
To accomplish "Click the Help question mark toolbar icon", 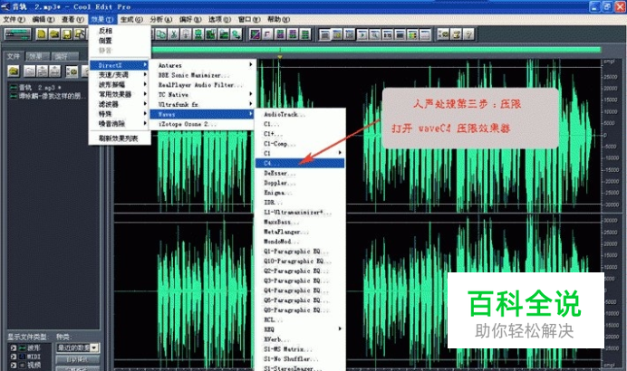I will 468,34.
